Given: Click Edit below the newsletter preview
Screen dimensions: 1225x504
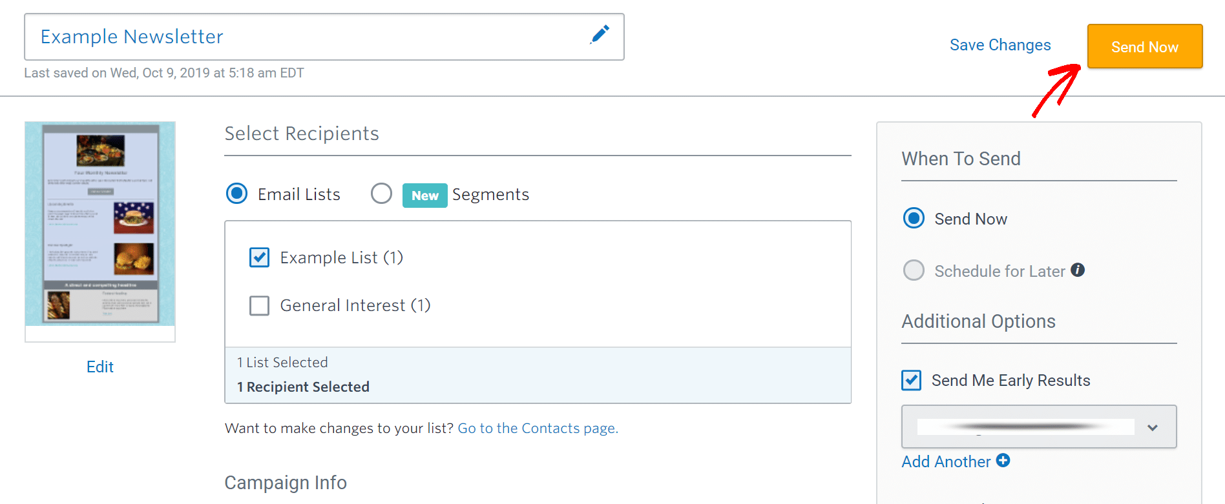Looking at the screenshot, I should (99, 367).
